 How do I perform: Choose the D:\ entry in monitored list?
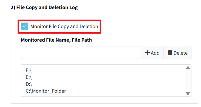pos(29,84)
